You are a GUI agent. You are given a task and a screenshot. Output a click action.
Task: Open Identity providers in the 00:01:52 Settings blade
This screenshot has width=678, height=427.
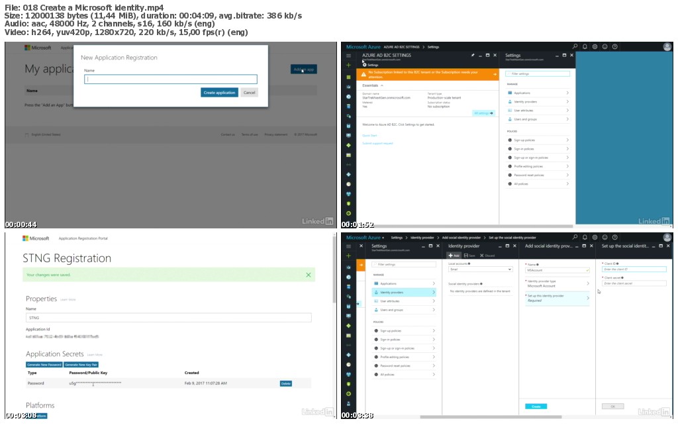coord(538,101)
